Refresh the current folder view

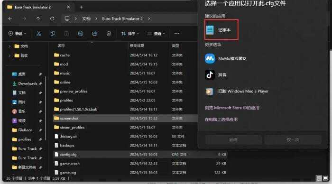pyautogui.click(x=52, y=18)
